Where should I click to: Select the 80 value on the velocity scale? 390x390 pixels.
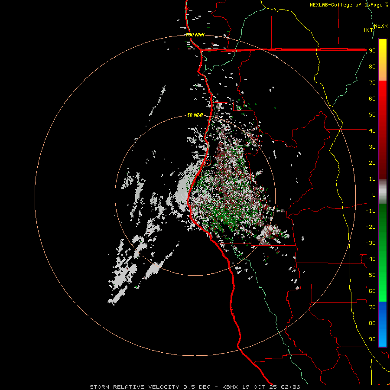pos(372,66)
